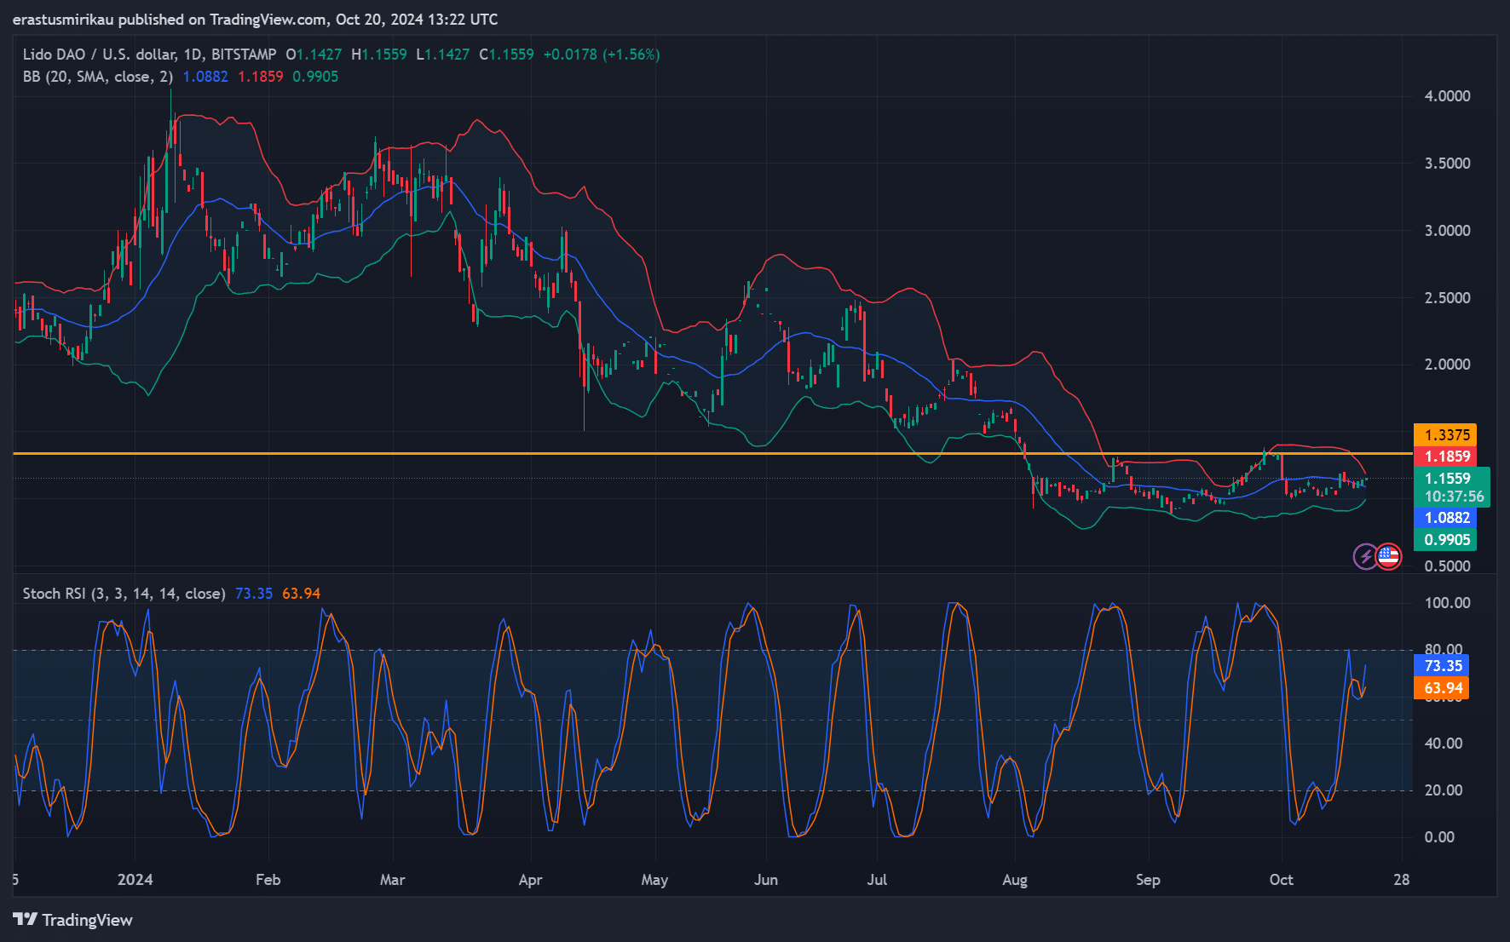The width and height of the screenshot is (1510, 942).
Task: Click the C1.1559 close value in header
Action: tap(506, 55)
